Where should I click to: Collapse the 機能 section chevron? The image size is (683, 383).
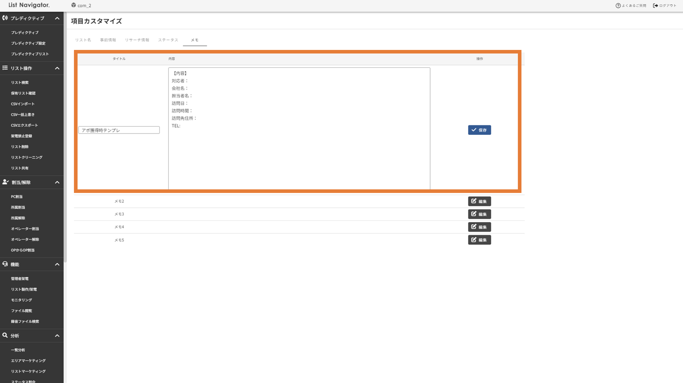57,264
